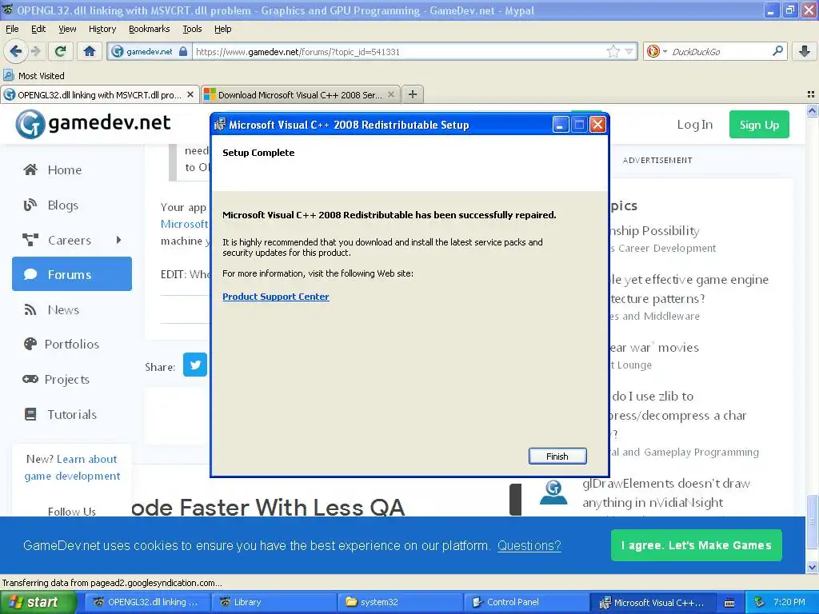Click the user avatar beside glDrawElements topic
Viewport: 819px width, 614px height.
553,492
